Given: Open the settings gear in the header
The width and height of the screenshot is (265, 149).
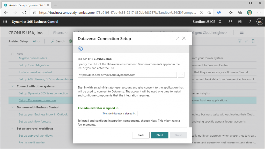Looking at the screenshot, I should 240,22.
